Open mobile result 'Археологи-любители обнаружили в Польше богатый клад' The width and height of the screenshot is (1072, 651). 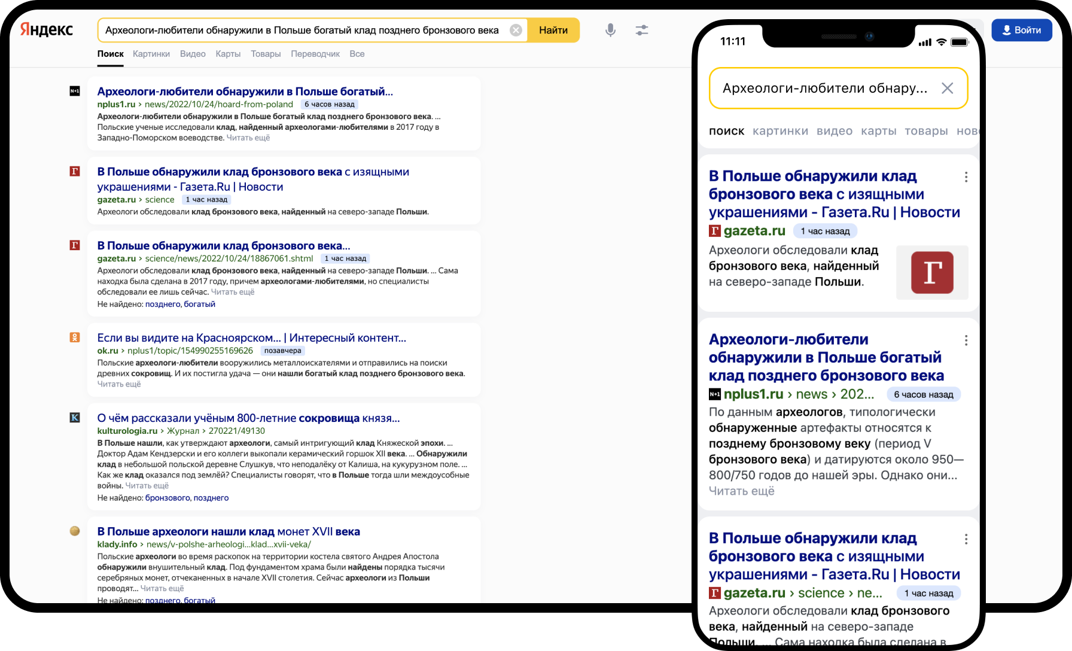827,357
